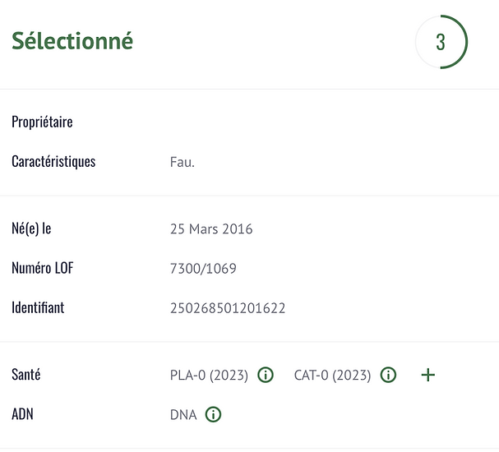Click the Caractéristiques label
Screen dimensions: 499x452
53,161
